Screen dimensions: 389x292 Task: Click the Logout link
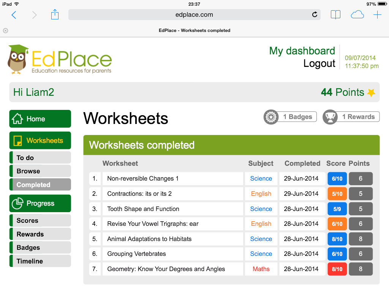click(319, 63)
